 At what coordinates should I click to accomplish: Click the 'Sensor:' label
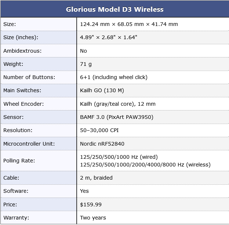point(14,117)
